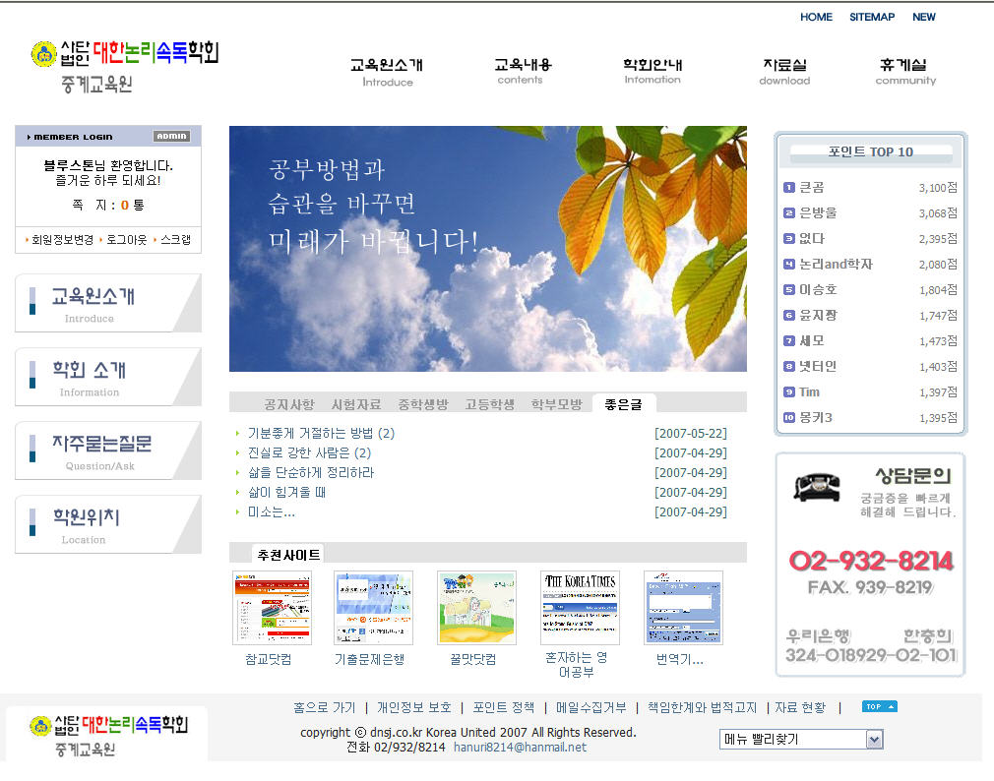
Task: Click the 번역기 site thumbnail
Action: click(683, 608)
